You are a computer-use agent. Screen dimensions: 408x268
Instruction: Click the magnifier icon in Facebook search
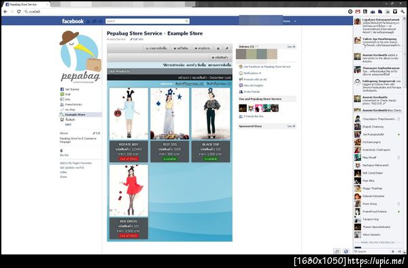(x=186, y=21)
